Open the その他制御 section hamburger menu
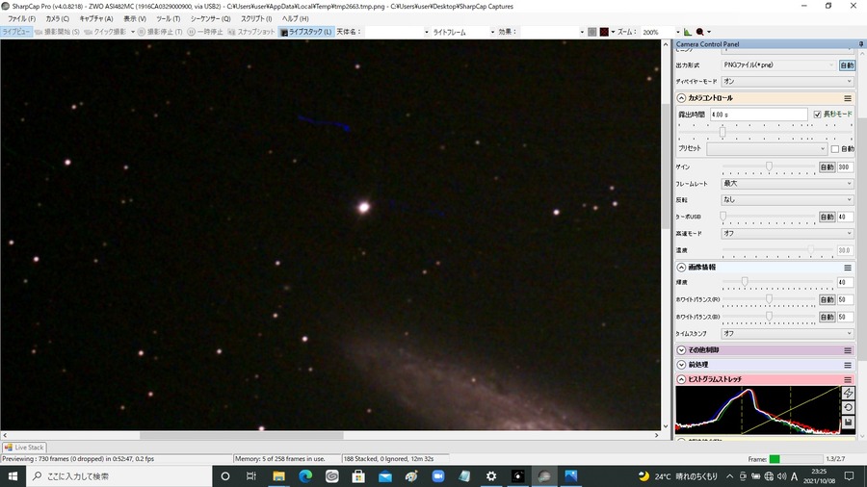This screenshot has height=487, width=867. tap(847, 350)
